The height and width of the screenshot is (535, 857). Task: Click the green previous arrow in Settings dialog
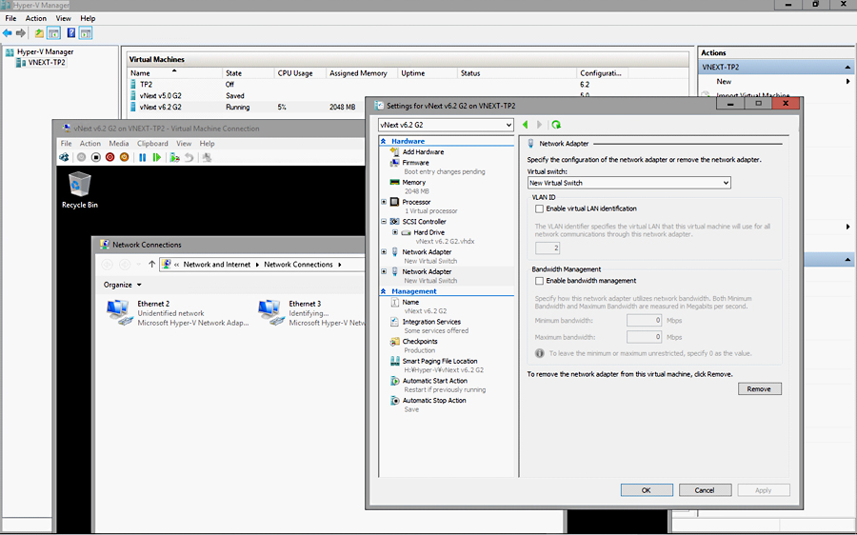click(x=526, y=125)
